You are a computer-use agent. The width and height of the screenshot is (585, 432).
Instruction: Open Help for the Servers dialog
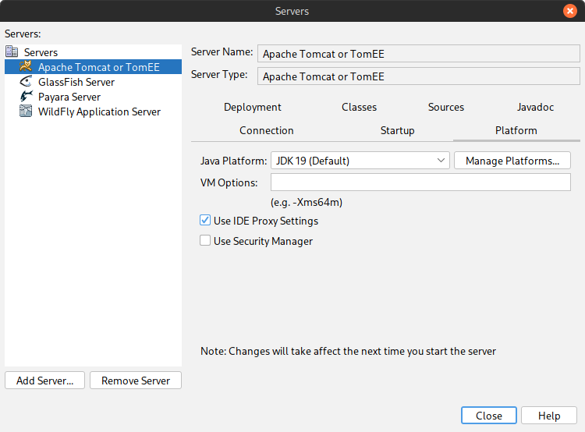pyautogui.click(x=549, y=416)
